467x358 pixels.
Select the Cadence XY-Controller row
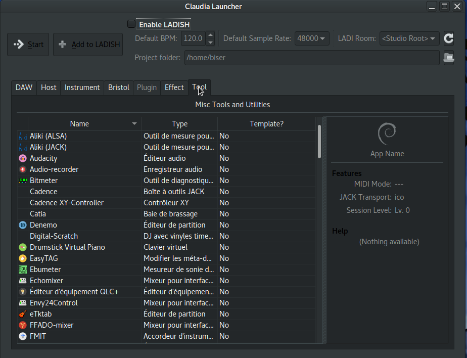point(166,203)
